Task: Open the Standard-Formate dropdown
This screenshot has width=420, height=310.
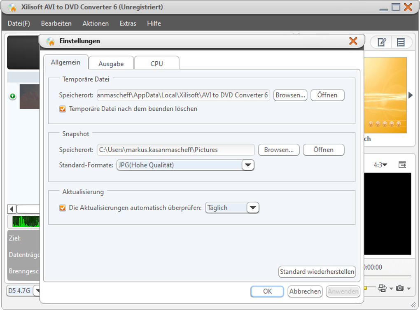Action: point(248,165)
